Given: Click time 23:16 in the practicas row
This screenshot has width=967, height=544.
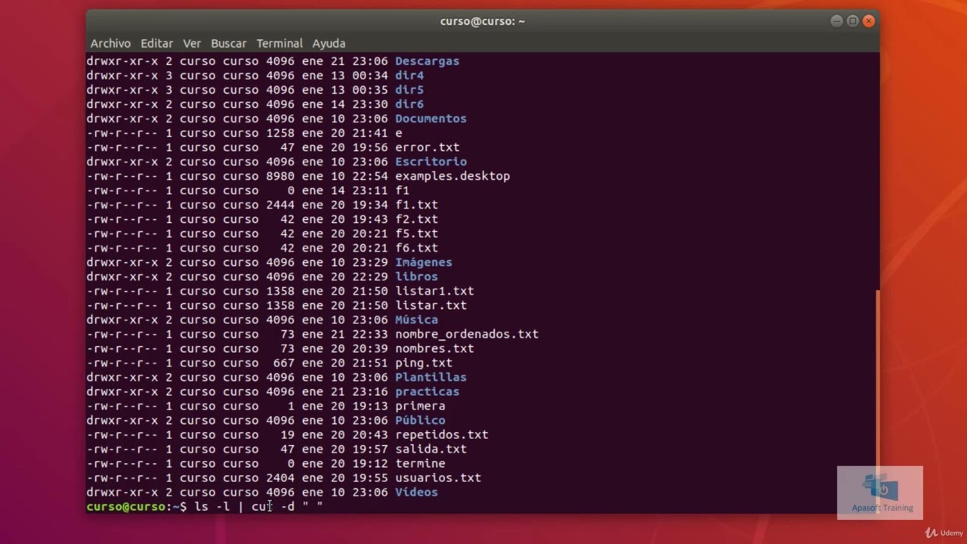Looking at the screenshot, I should (x=369, y=391).
